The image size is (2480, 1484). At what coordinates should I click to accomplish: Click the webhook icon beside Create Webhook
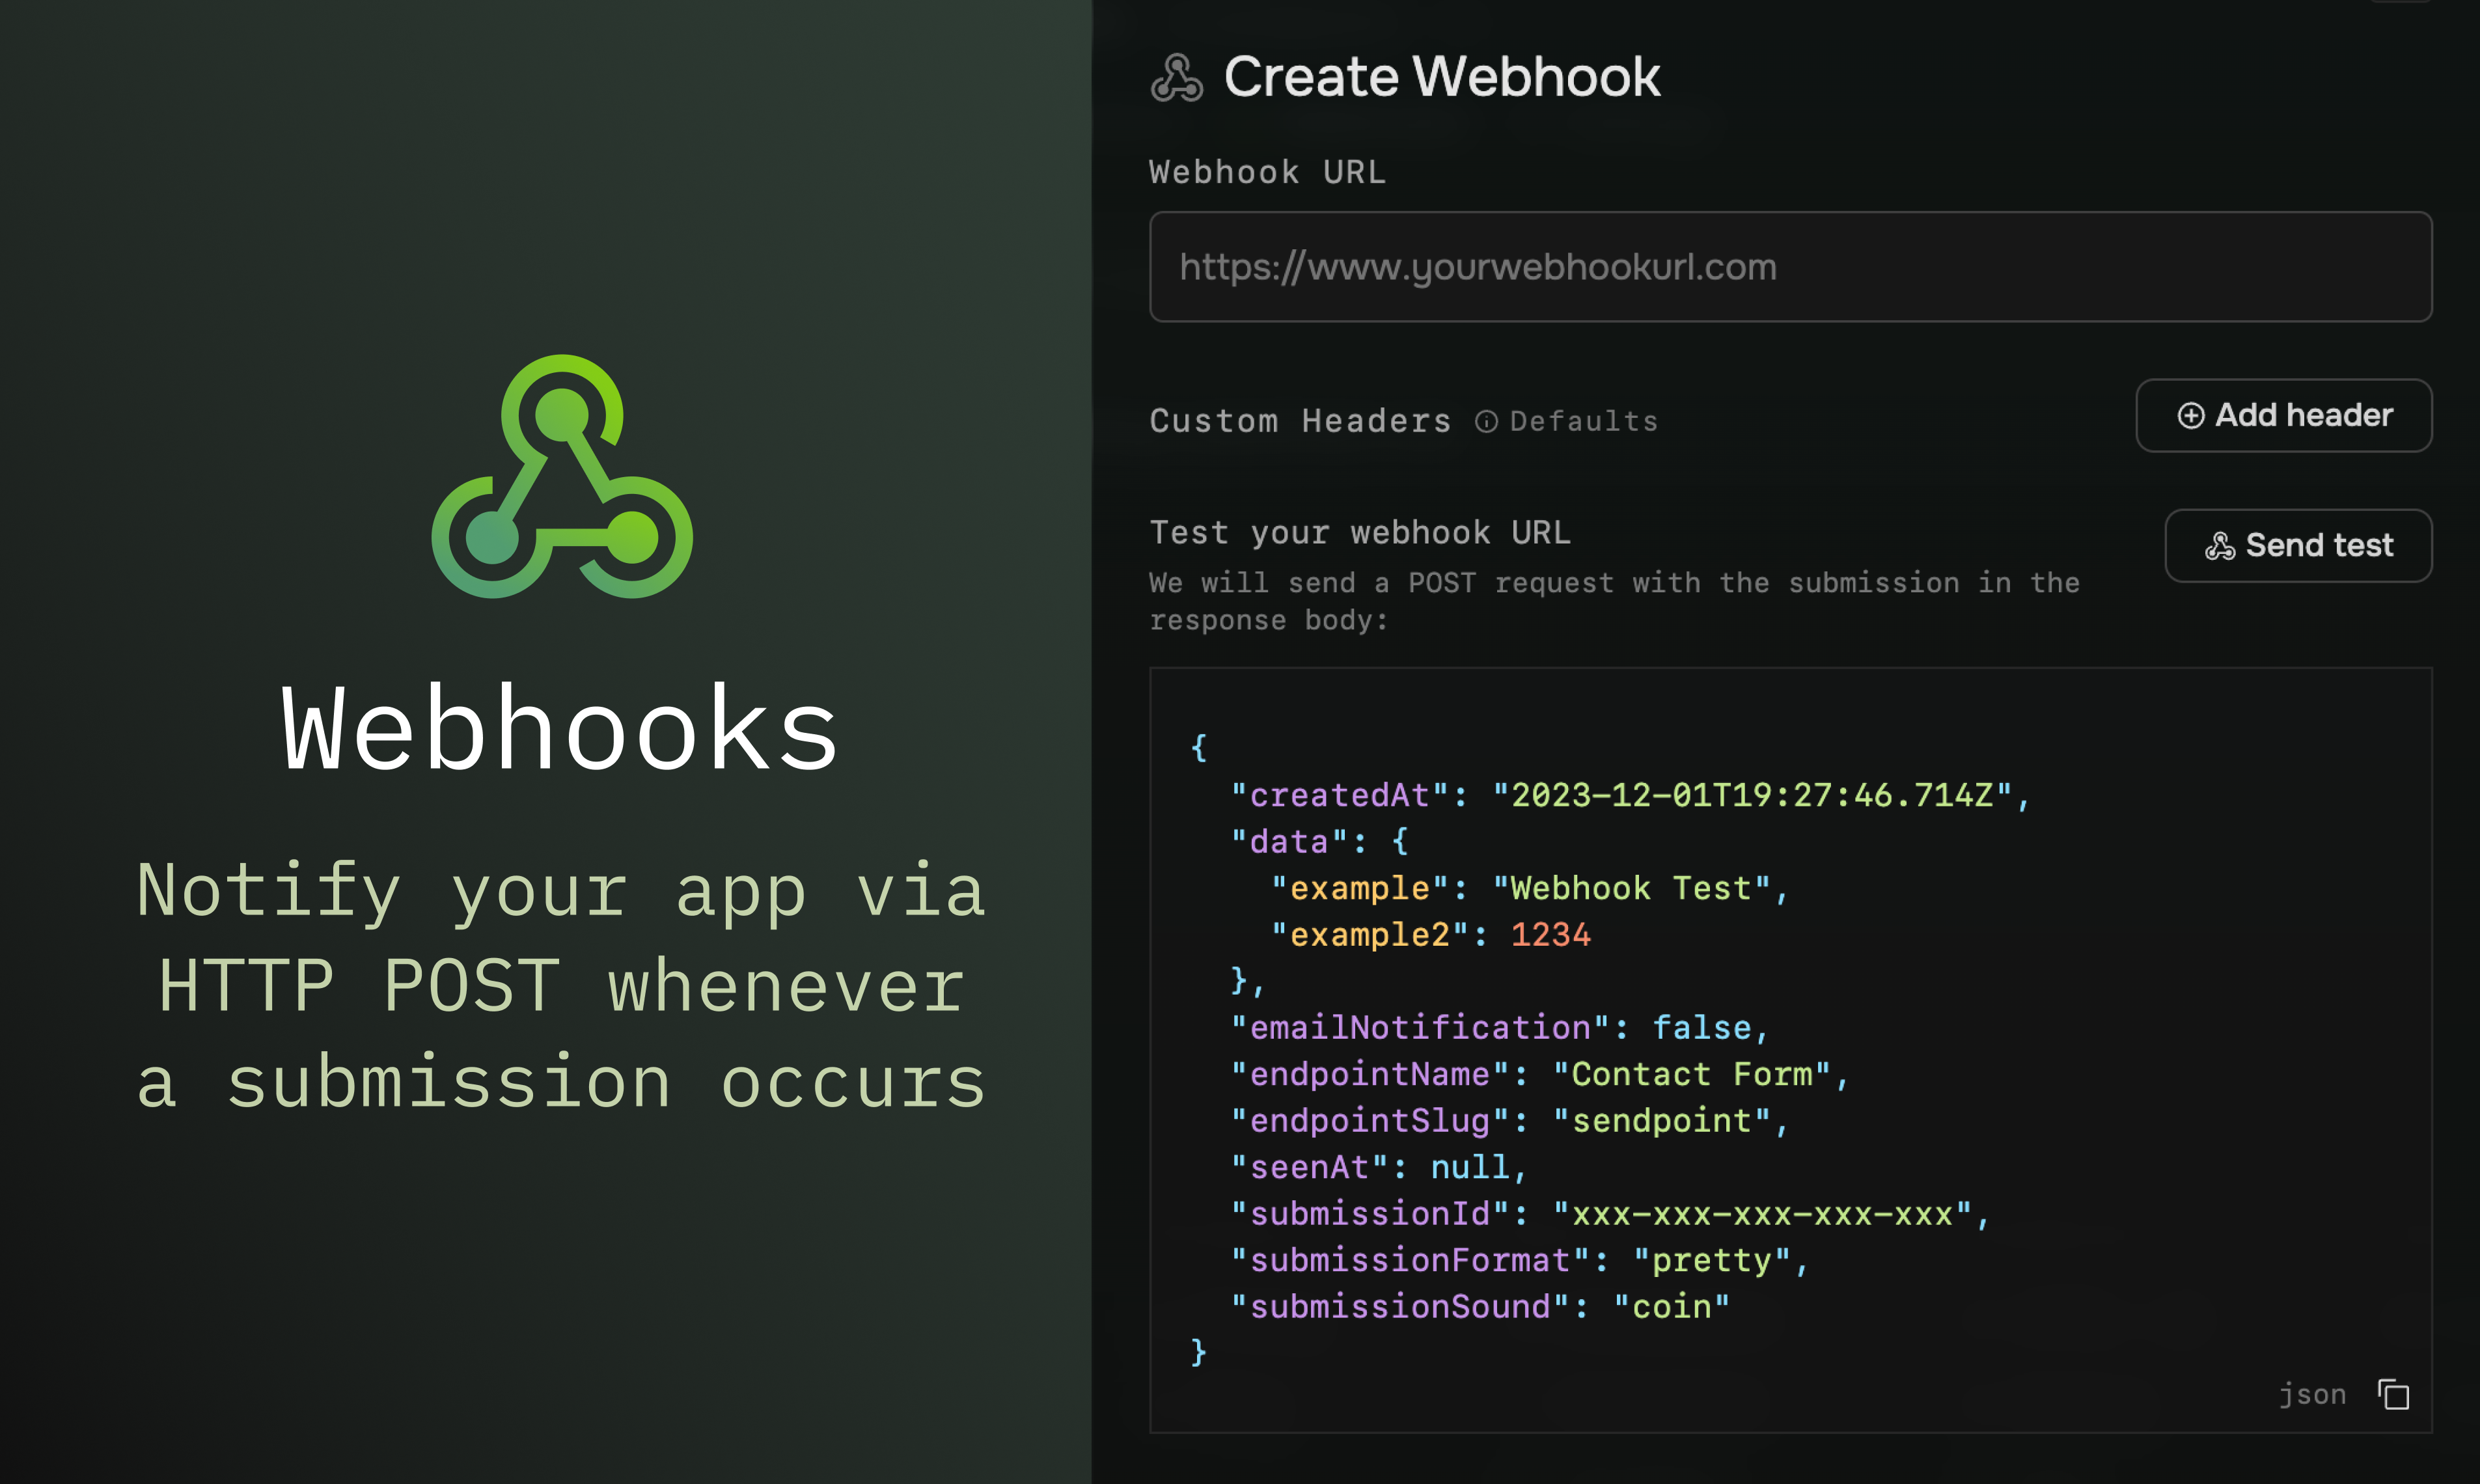coord(1177,78)
